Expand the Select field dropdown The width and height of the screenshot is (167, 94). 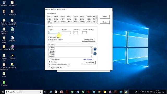pyautogui.click(x=59, y=32)
